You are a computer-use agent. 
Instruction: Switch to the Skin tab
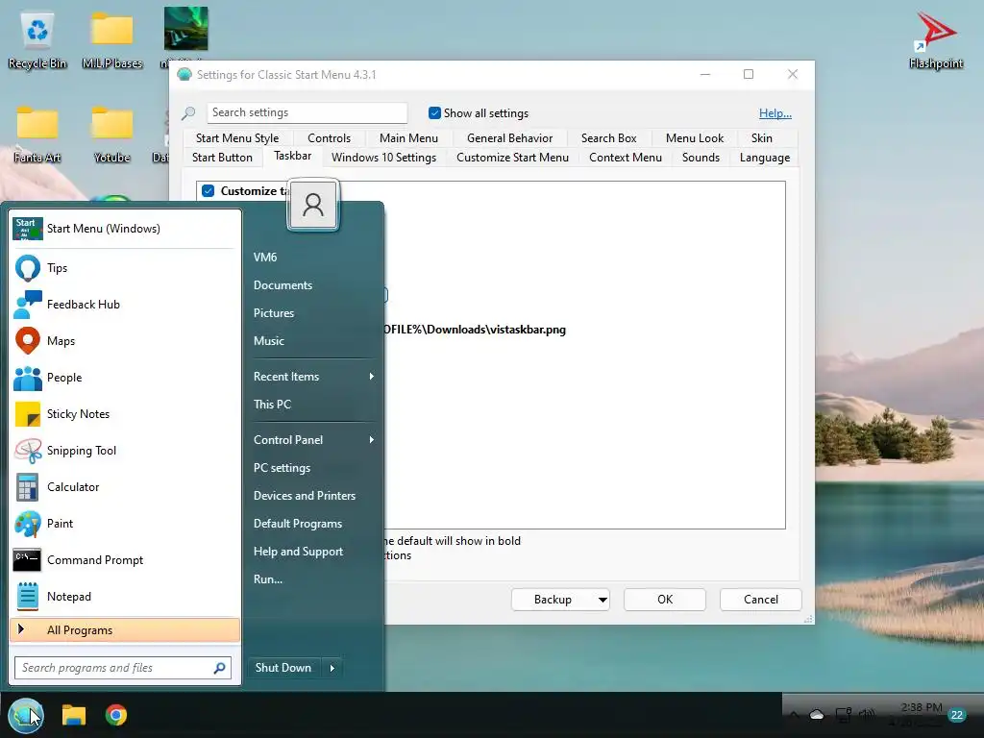point(762,138)
